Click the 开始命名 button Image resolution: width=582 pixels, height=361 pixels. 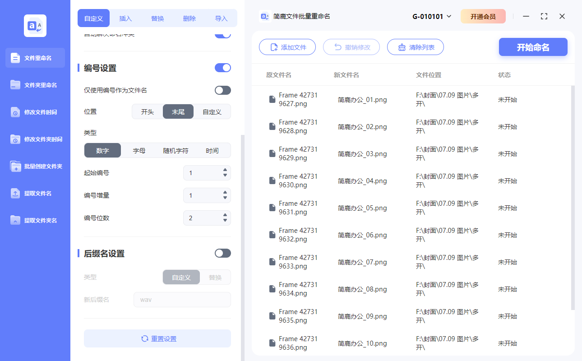(x=533, y=46)
